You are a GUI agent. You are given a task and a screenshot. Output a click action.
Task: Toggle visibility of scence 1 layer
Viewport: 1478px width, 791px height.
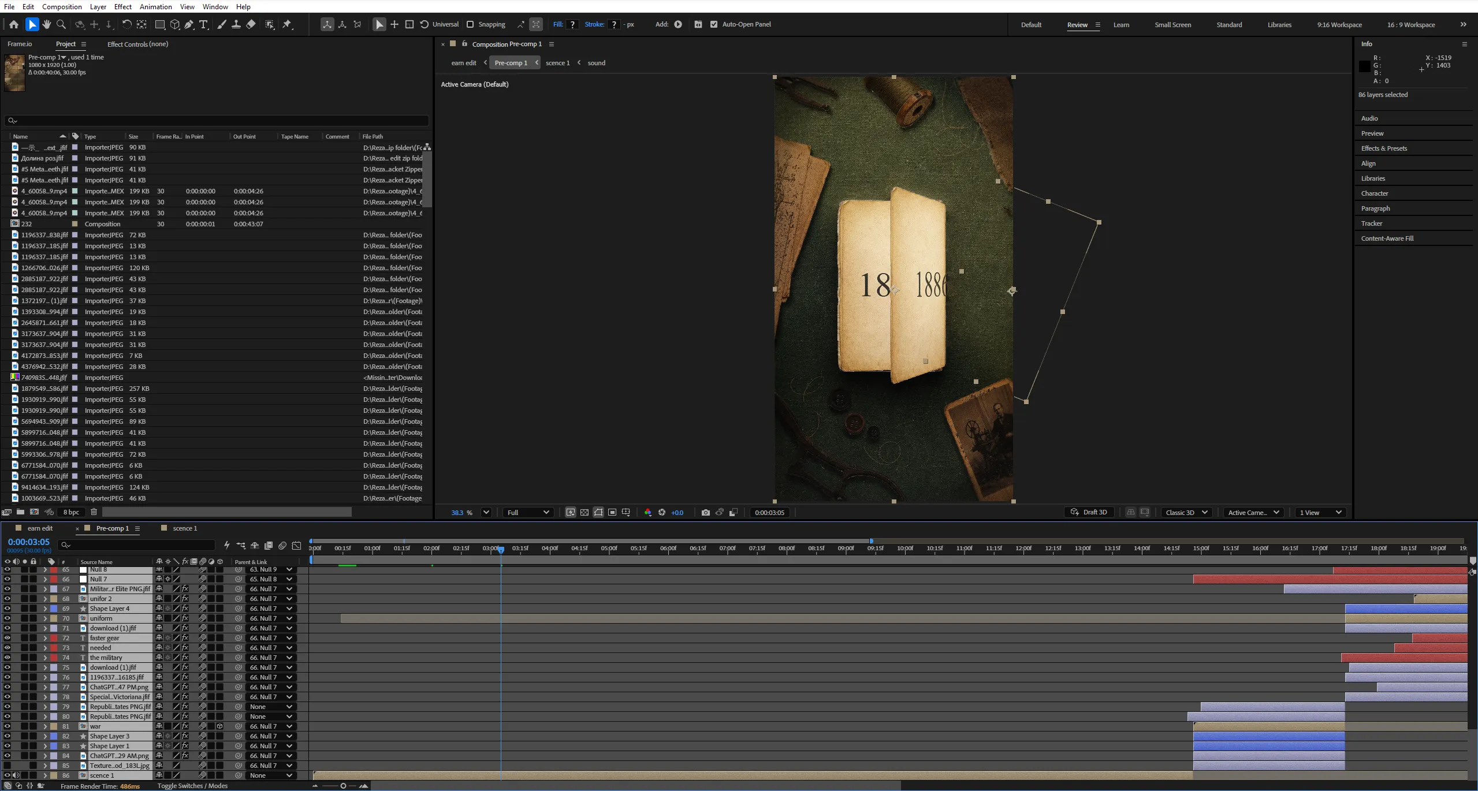pyautogui.click(x=7, y=775)
